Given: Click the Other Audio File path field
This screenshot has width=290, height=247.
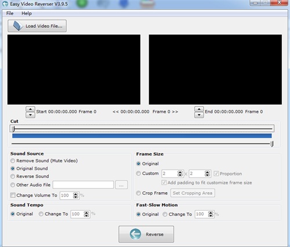Looking at the screenshot, I should (x=83, y=185).
